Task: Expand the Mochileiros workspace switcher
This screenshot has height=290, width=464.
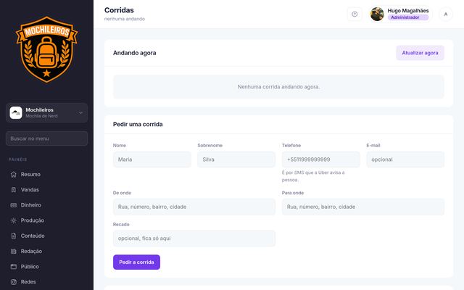Action: (46, 113)
